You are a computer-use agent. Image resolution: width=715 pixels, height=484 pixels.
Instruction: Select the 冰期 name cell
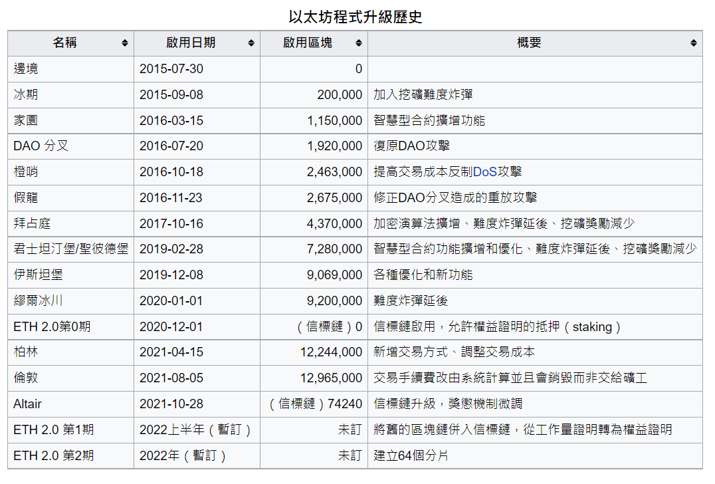click(x=70, y=95)
